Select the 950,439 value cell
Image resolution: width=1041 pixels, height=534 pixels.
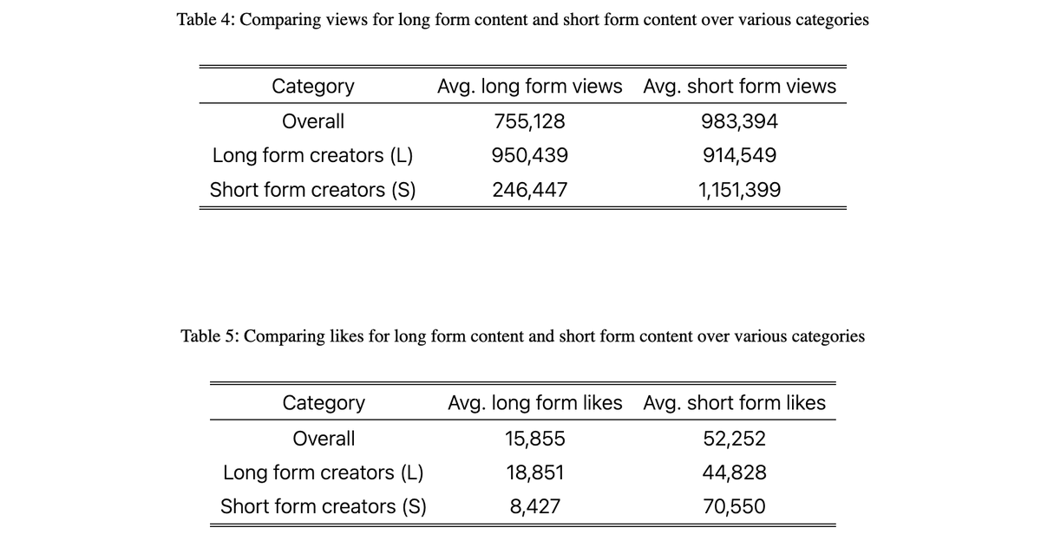click(529, 156)
